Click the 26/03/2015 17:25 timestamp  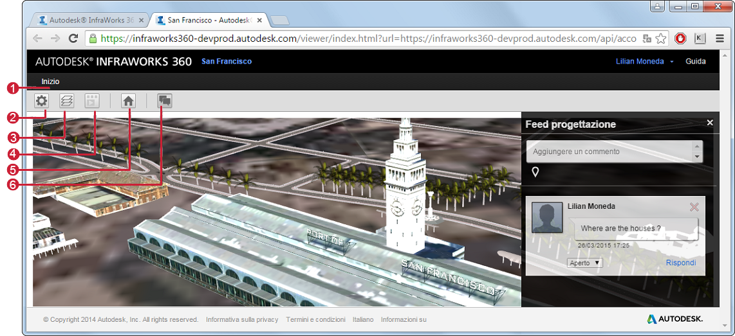[603, 245]
